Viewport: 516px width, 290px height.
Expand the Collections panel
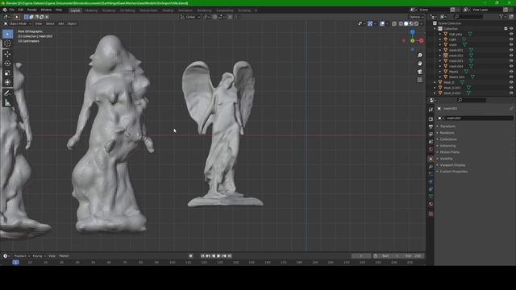448,139
